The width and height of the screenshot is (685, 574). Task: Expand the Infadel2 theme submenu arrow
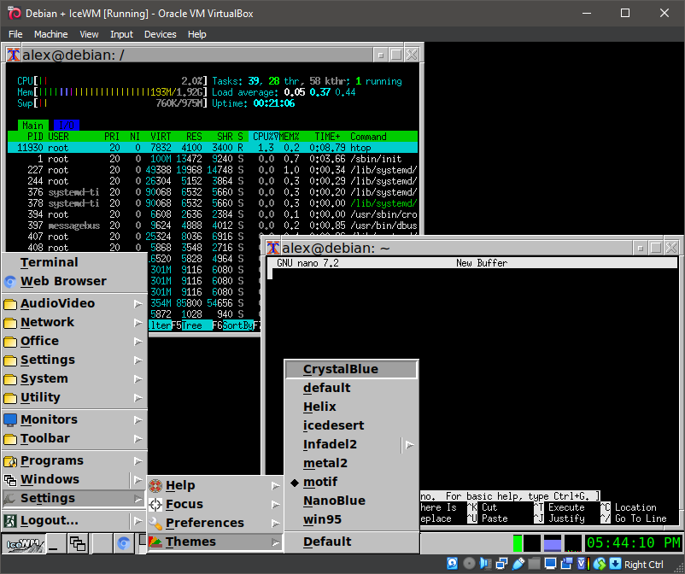coord(409,444)
